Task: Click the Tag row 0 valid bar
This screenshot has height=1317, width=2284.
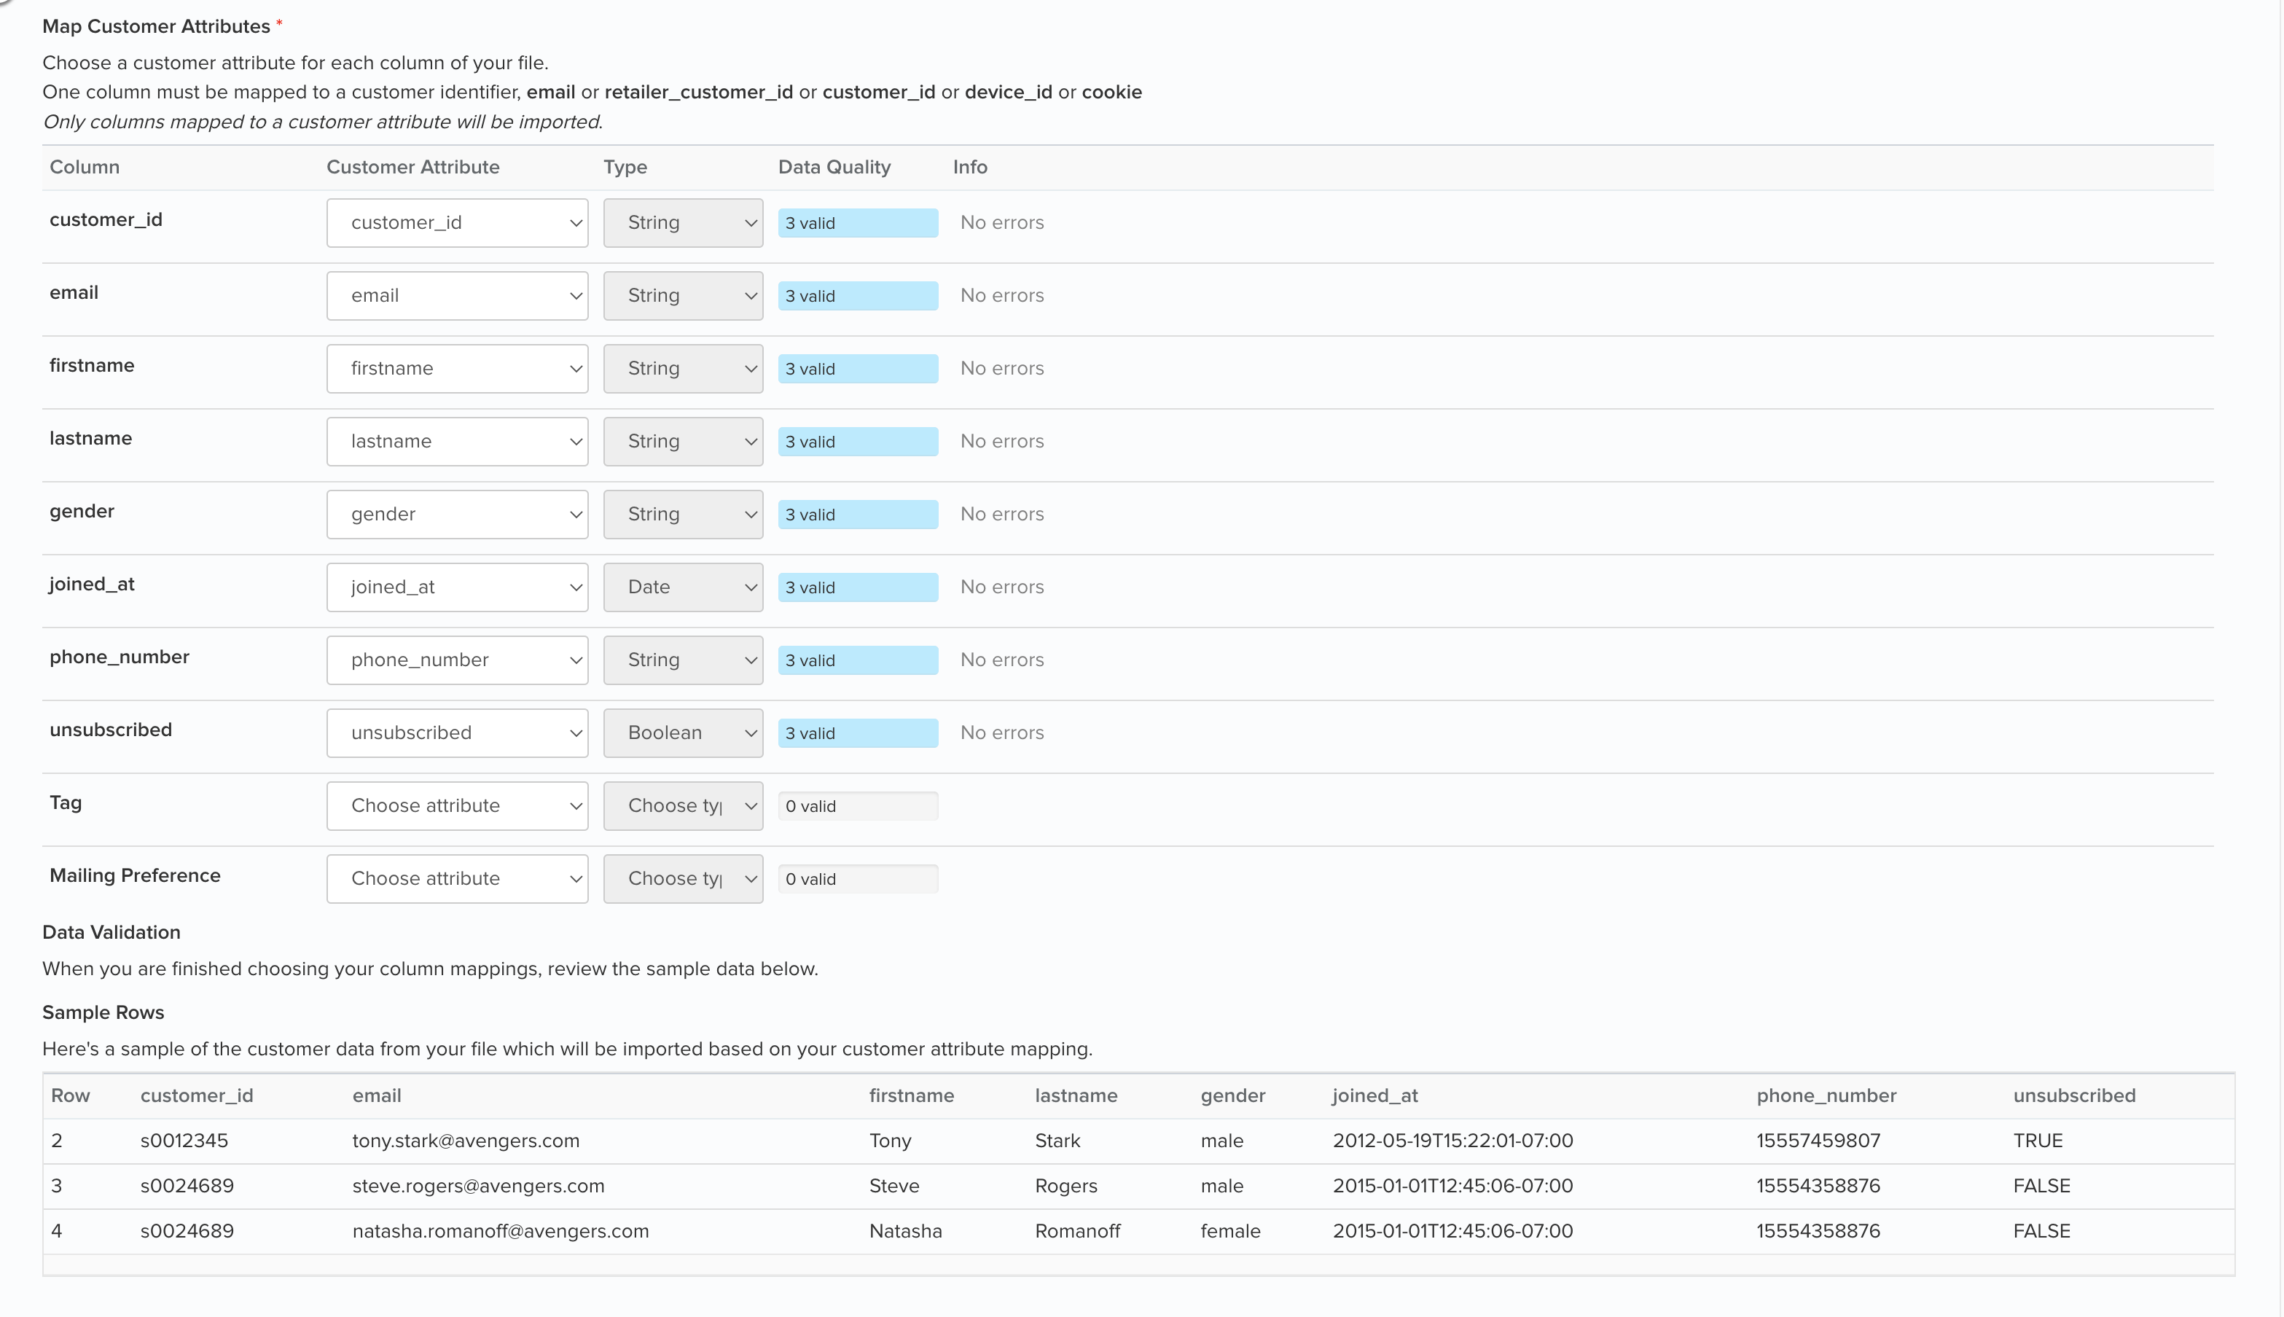Action: click(858, 806)
